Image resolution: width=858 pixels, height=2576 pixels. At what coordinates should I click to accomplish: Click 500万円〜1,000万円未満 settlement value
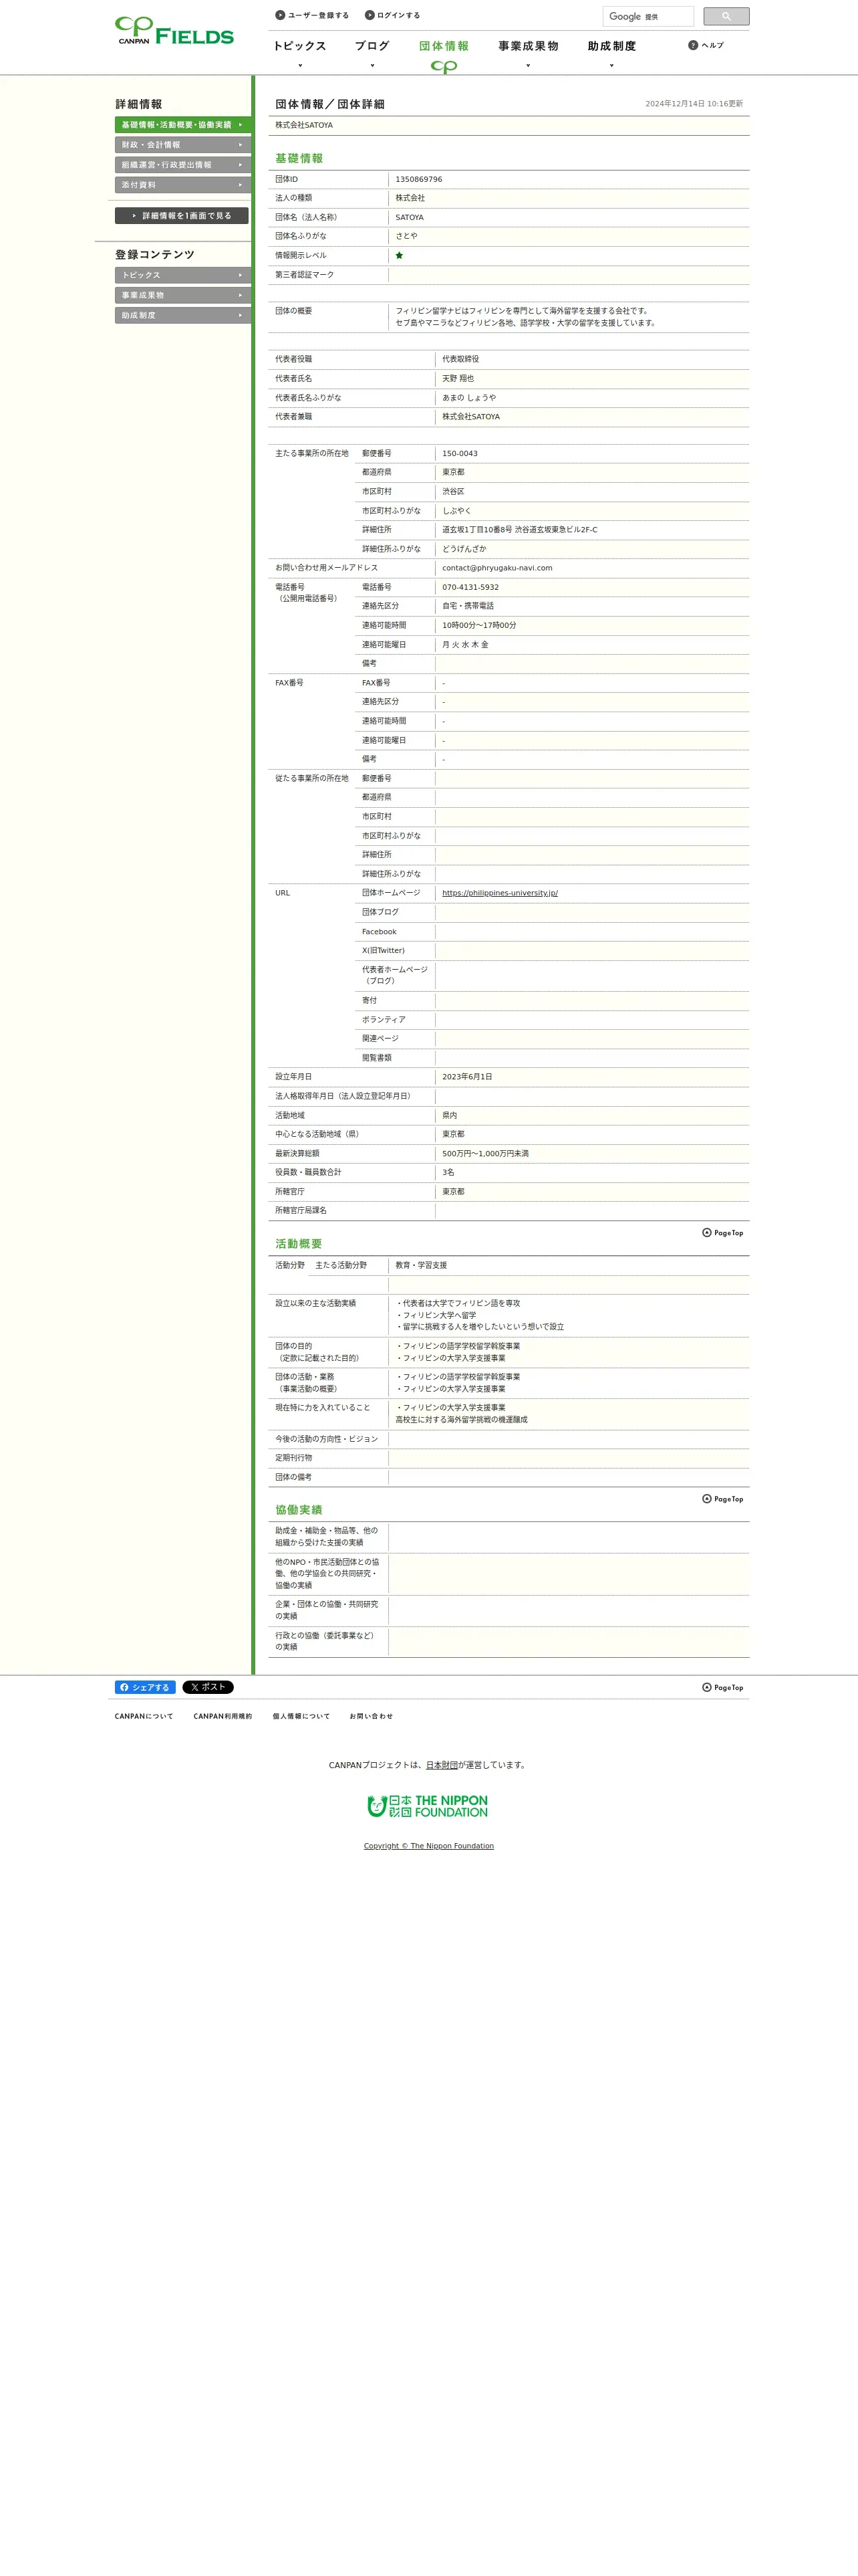click(x=485, y=1154)
